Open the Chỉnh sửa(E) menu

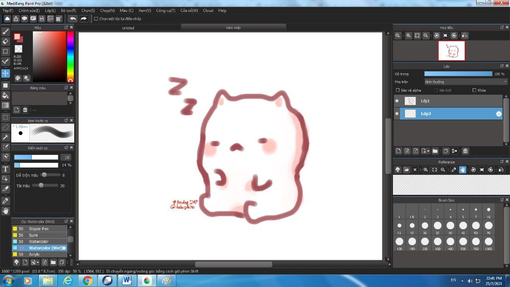tap(29, 10)
